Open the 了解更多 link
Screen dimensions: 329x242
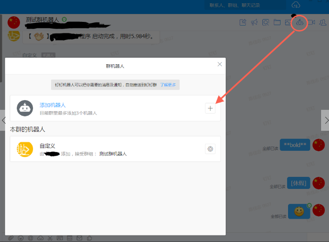[168, 85]
